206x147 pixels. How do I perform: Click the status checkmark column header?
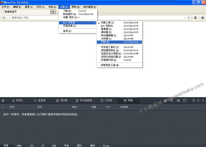coord(3,107)
